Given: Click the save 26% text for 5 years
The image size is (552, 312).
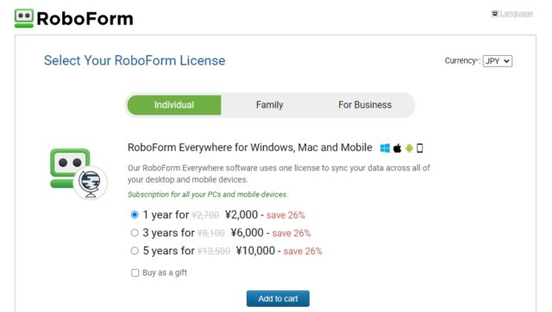Looking at the screenshot, I should pos(303,251).
